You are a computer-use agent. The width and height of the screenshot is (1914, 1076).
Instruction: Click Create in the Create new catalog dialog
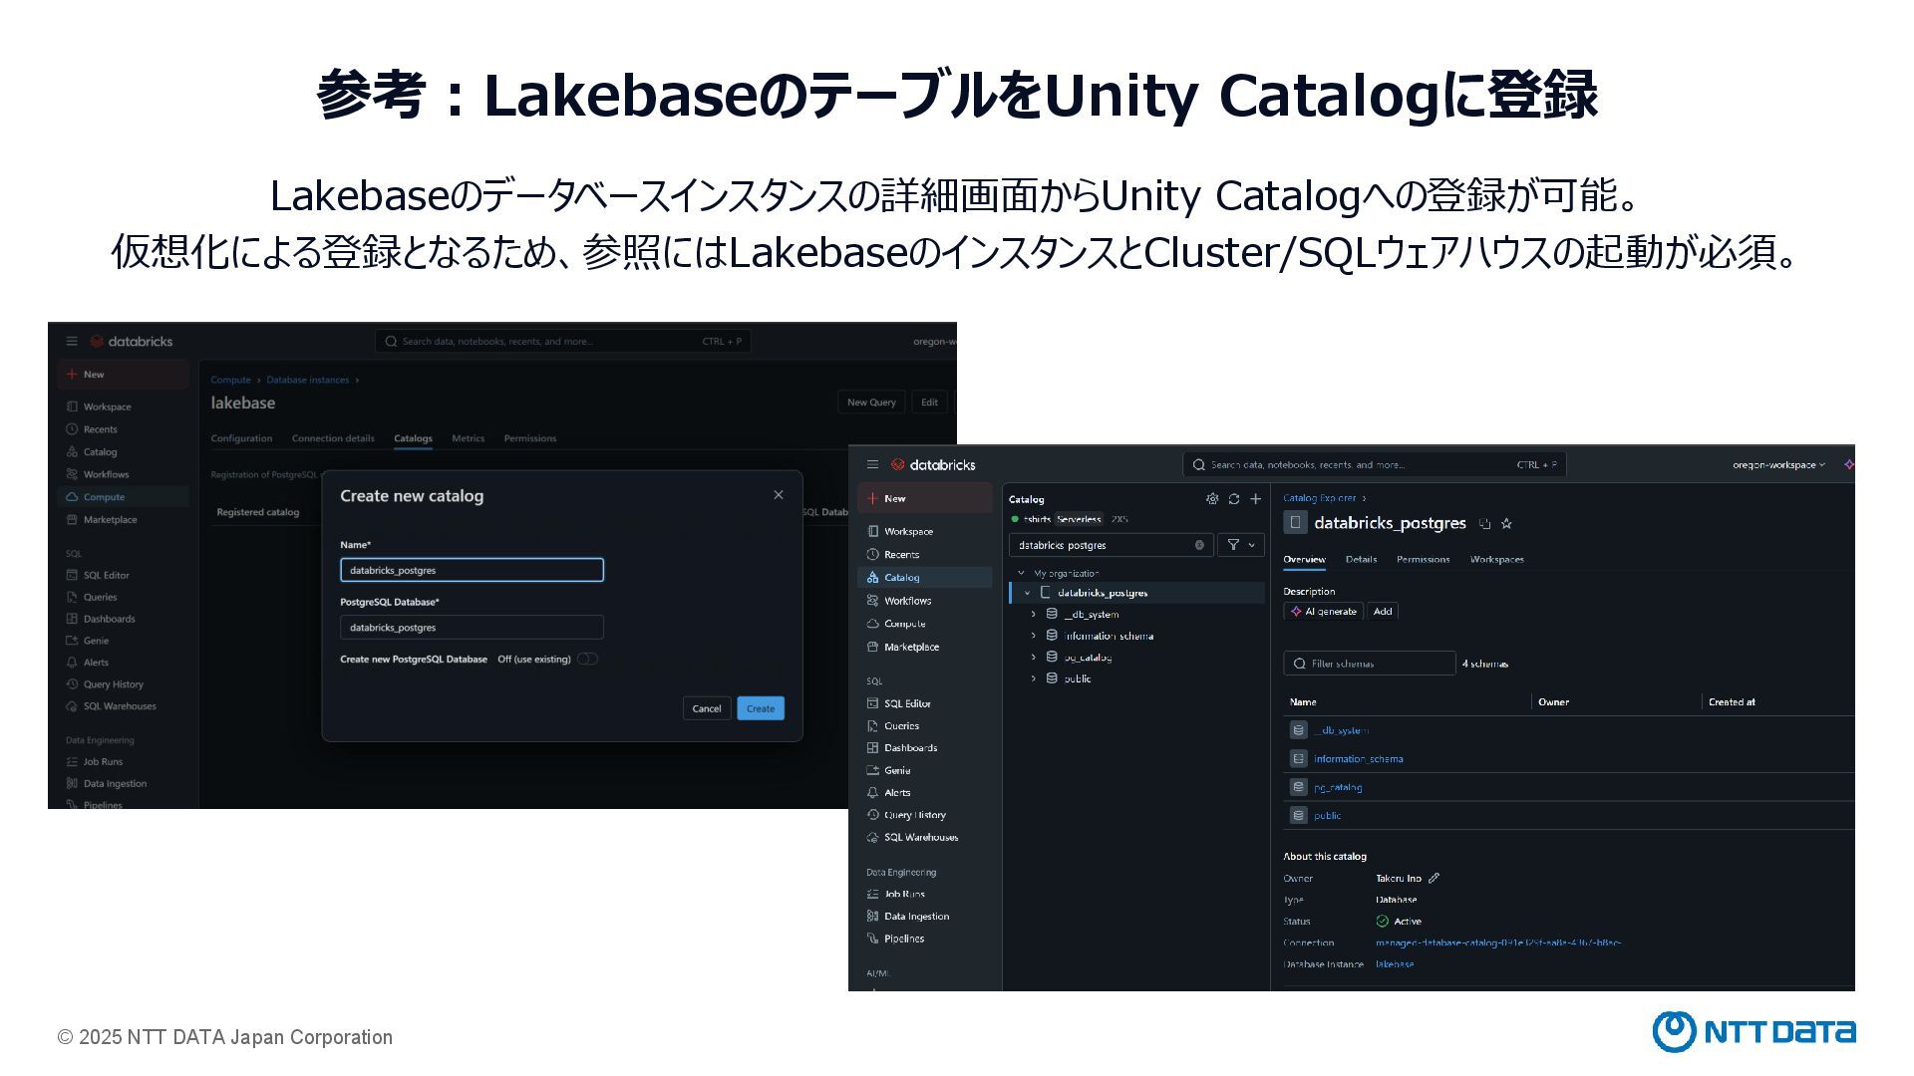(761, 709)
